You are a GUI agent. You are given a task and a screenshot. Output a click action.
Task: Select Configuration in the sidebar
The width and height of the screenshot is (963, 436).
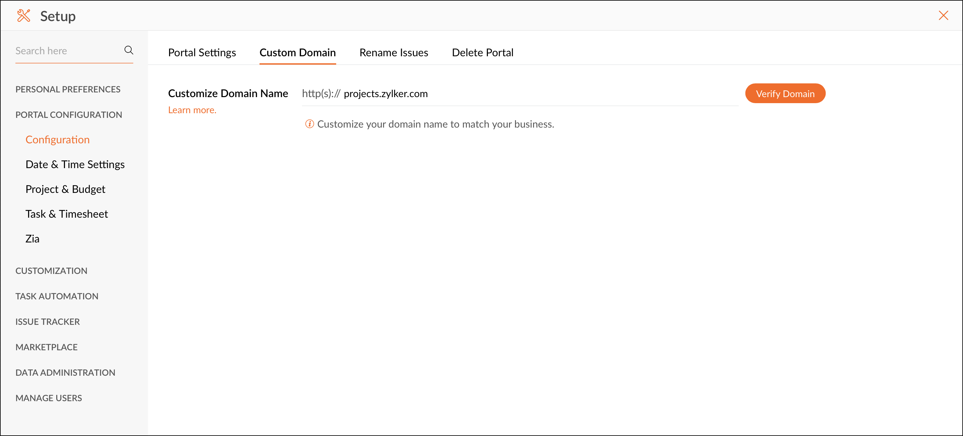tap(58, 140)
